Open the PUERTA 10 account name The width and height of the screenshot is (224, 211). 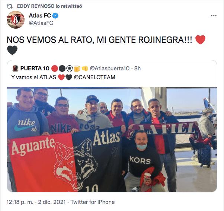(35, 68)
